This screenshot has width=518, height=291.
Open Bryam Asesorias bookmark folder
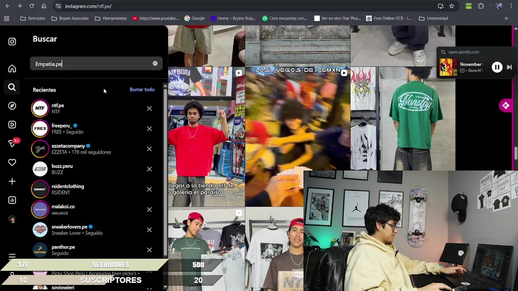[70, 18]
